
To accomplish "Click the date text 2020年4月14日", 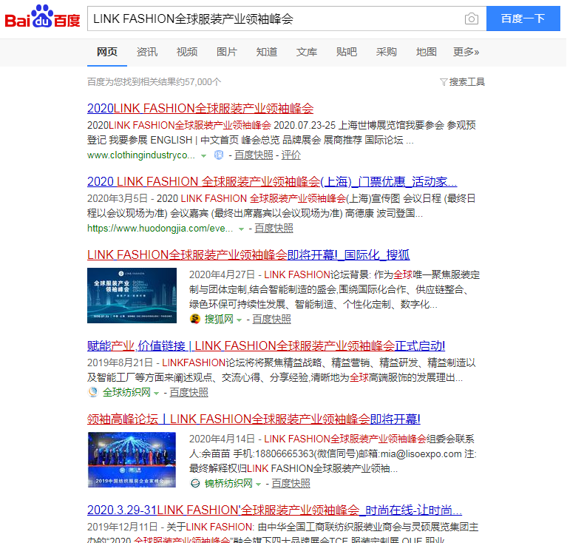I will coord(222,439).
